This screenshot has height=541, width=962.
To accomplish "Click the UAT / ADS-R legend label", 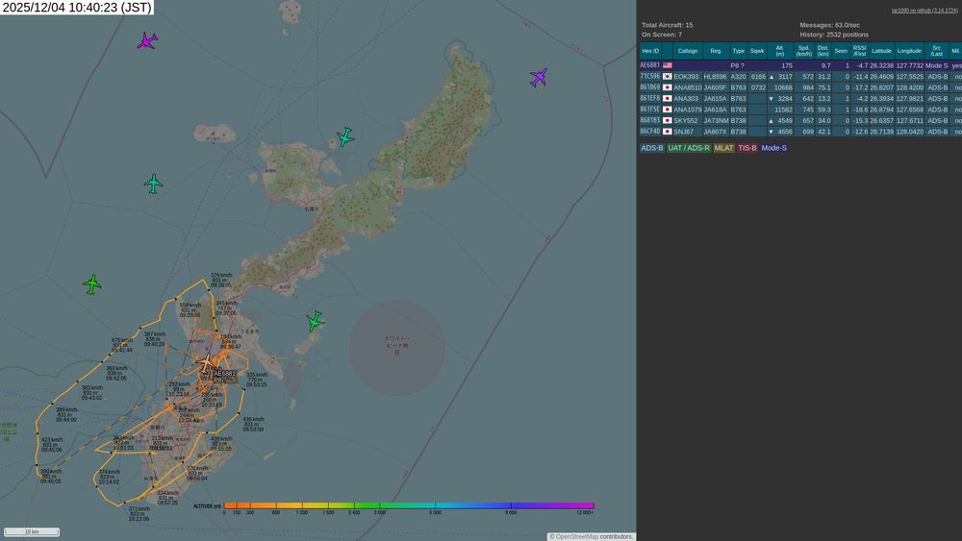I will point(689,148).
